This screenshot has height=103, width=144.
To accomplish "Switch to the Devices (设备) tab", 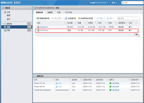I will [59, 12].
